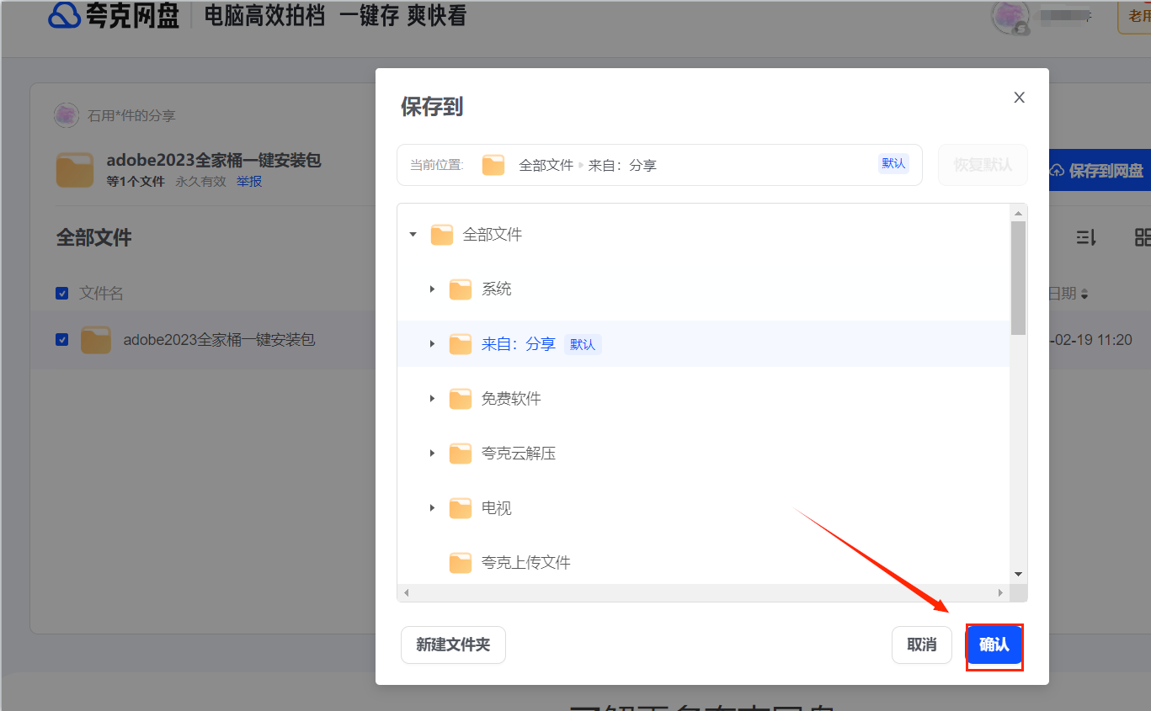
Task: Click the 举报 report link
Action: (248, 181)
